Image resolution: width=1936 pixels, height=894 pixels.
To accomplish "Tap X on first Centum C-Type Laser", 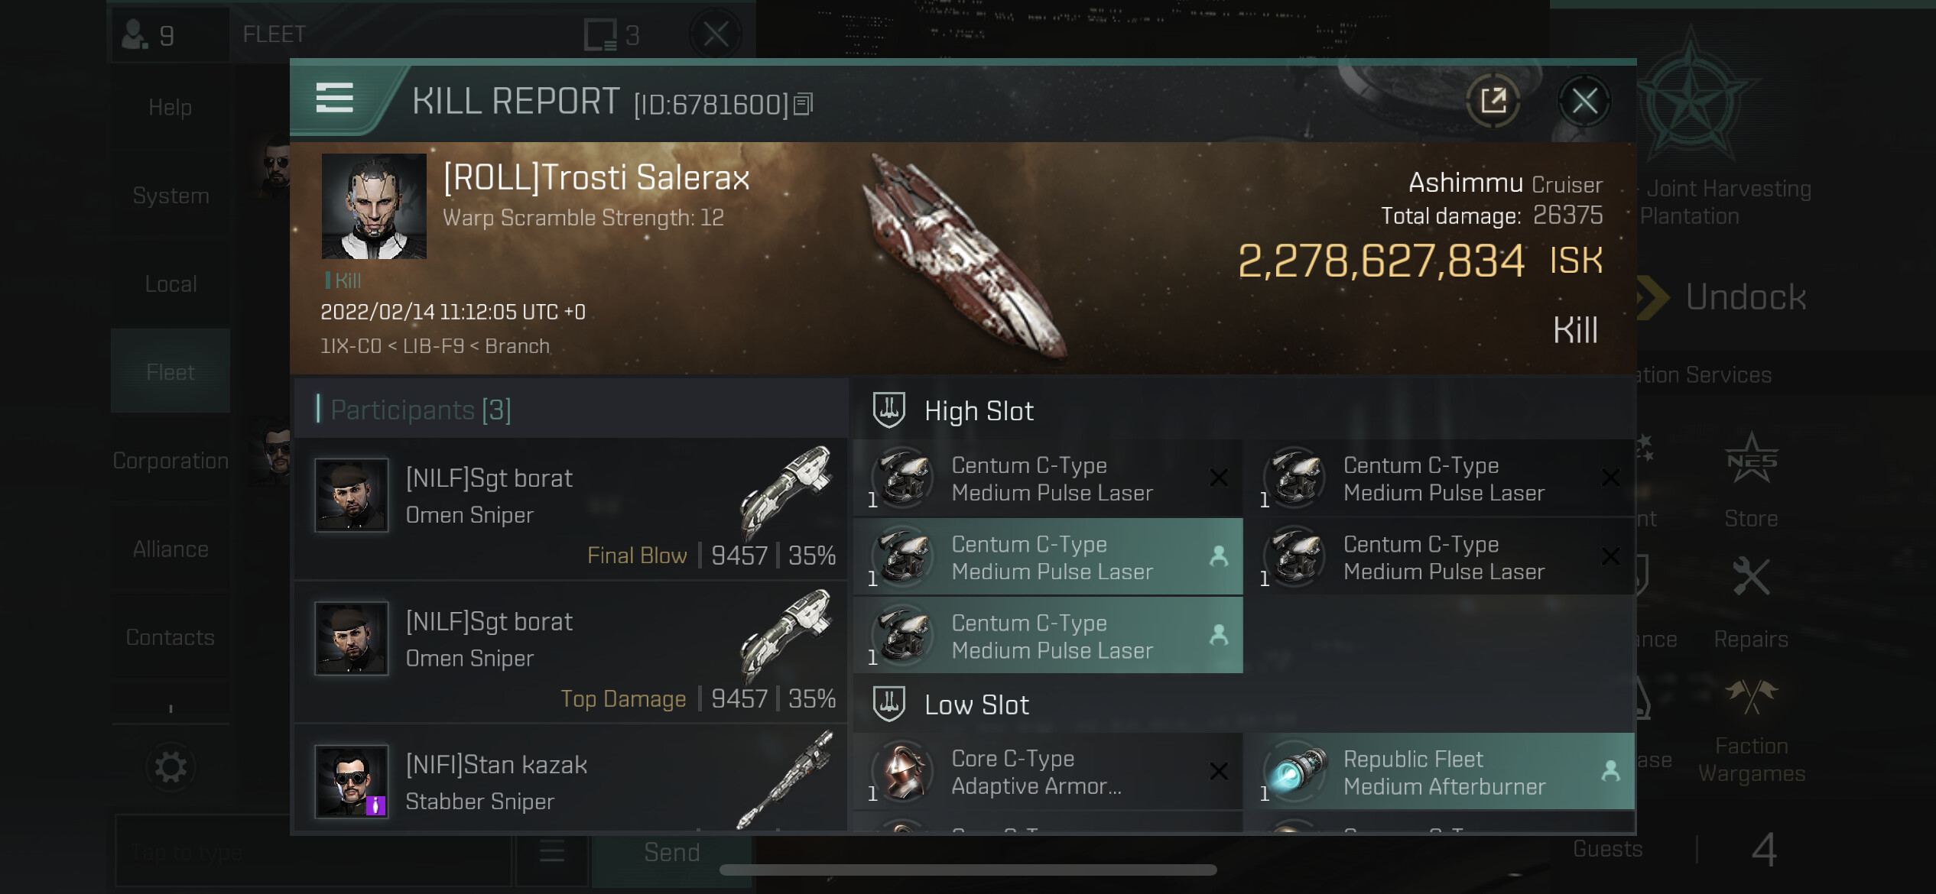I will tap(1219, 478).
